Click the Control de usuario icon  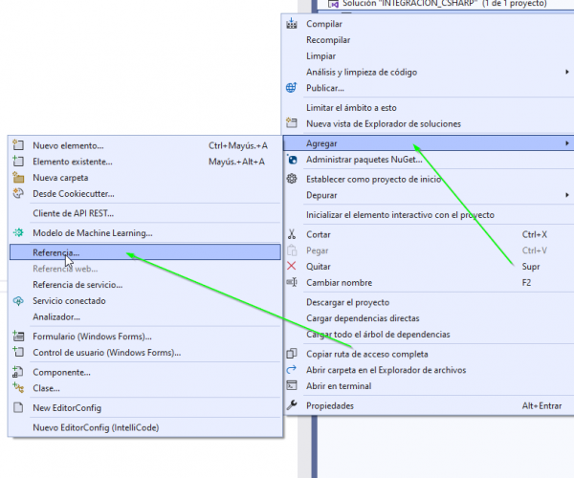tap(18, 352)
